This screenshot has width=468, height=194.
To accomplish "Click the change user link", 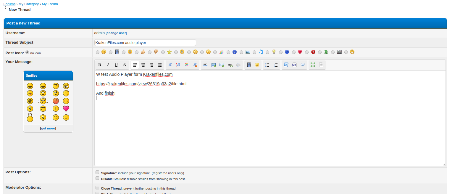I will pos(116,33).
